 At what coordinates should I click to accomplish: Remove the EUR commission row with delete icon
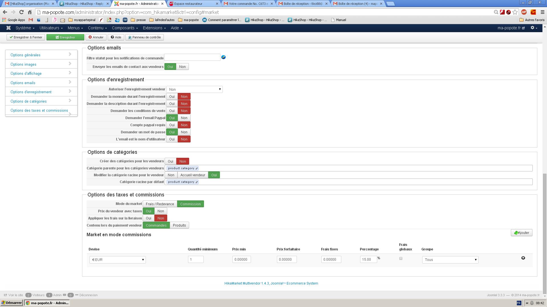tap(523, 258)
